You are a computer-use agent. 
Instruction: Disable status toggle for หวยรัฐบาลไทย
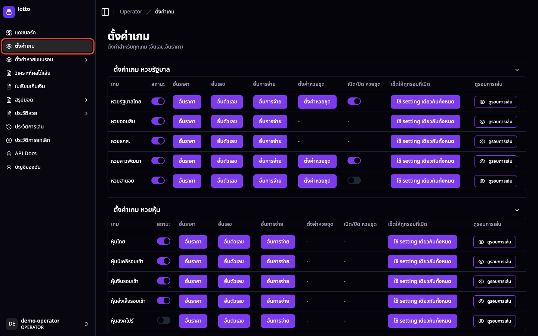158,101
